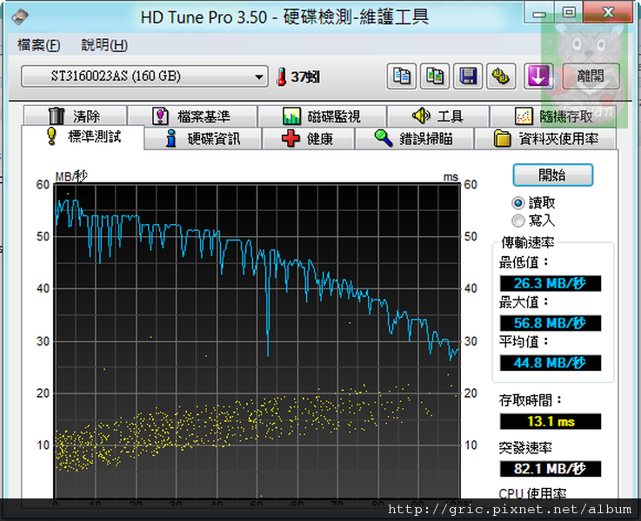Click the floppy disk save icon
641x521 pixels.
[469, 76]
